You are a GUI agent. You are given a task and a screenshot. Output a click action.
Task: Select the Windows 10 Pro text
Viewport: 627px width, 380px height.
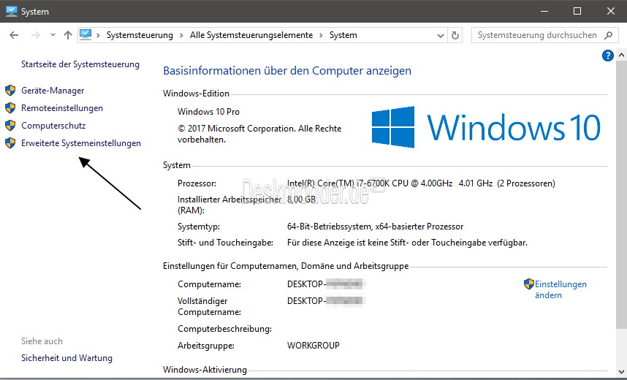[x=208, y=112]
